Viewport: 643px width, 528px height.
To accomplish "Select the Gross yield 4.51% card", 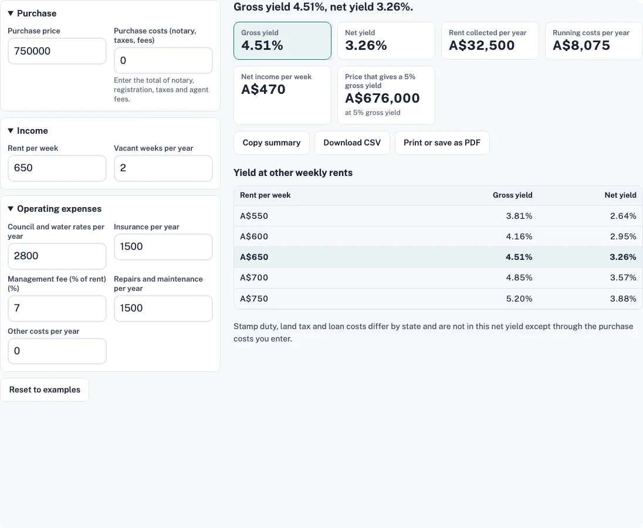I will coord(283,40).
